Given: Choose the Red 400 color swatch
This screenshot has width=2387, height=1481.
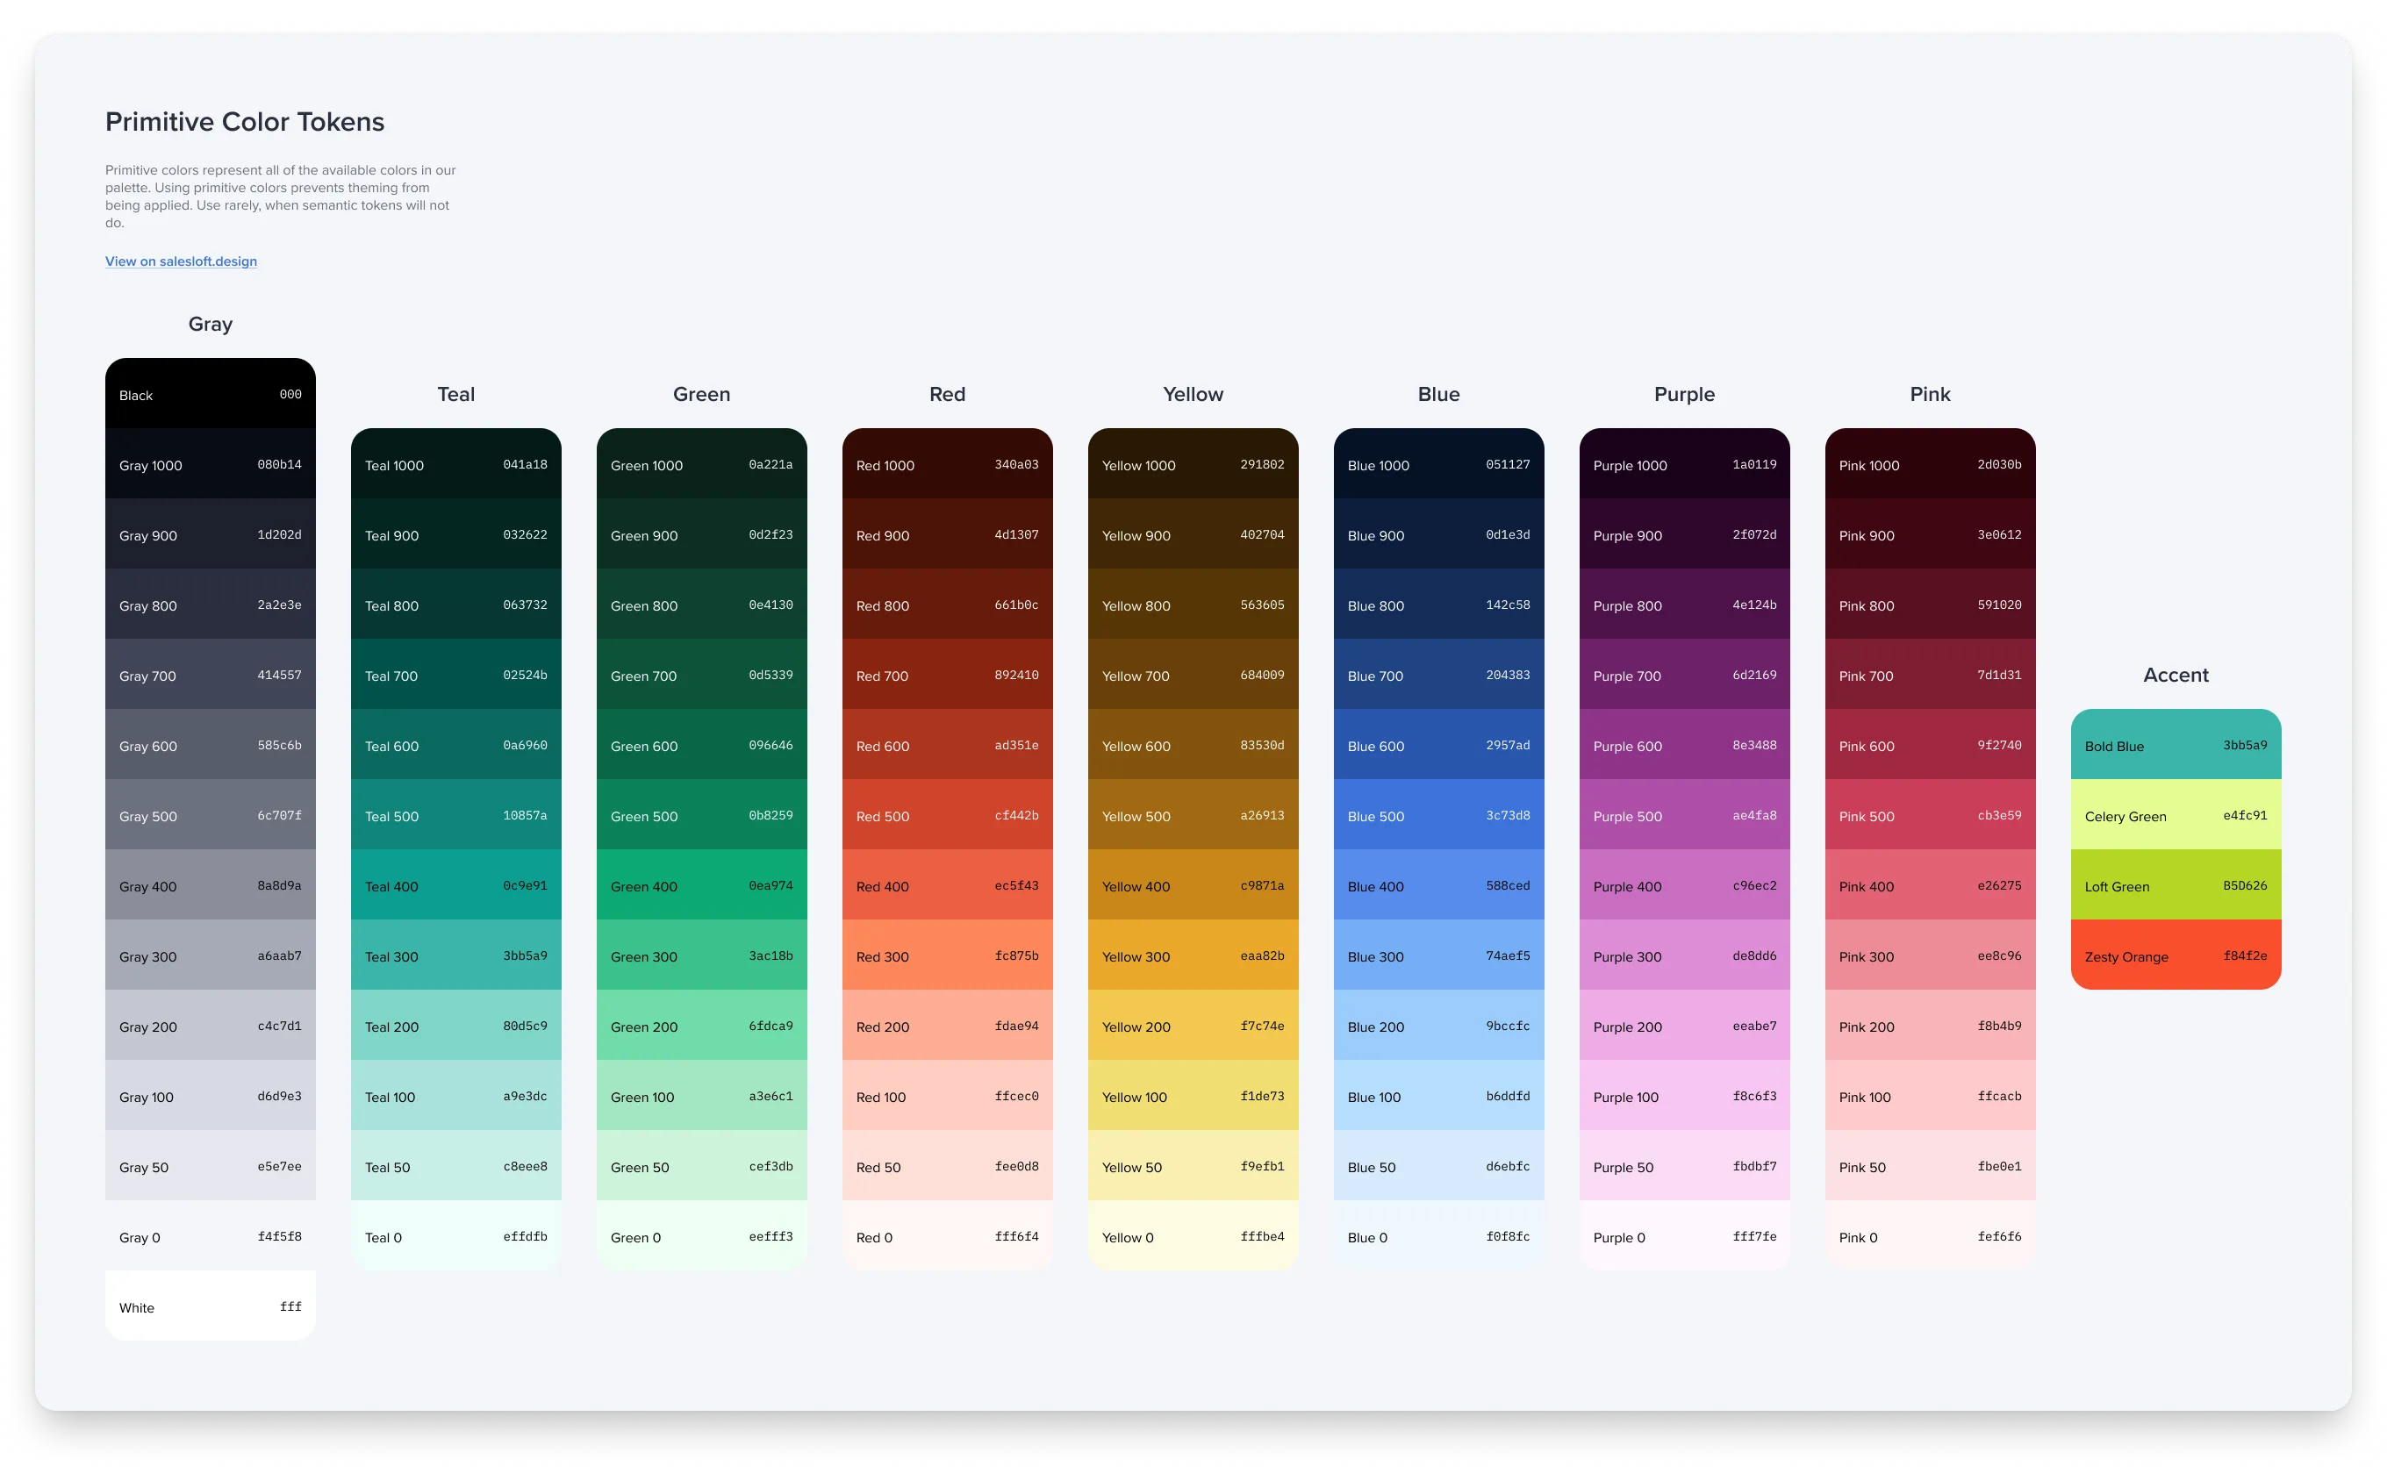Looking at the screenshot, I should click(x=946, y=885).
